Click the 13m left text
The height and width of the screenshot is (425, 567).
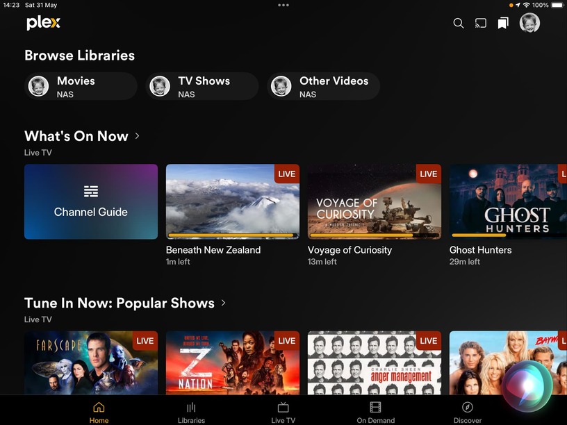point(322,262)
